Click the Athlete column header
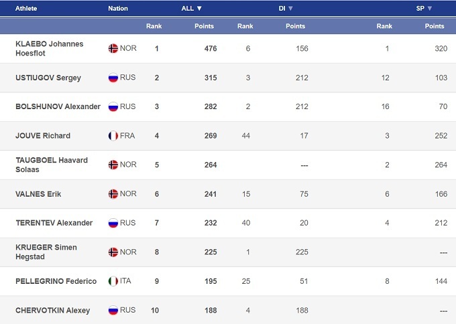The width and height of the screenshot is (456, 324). (27, 9)
